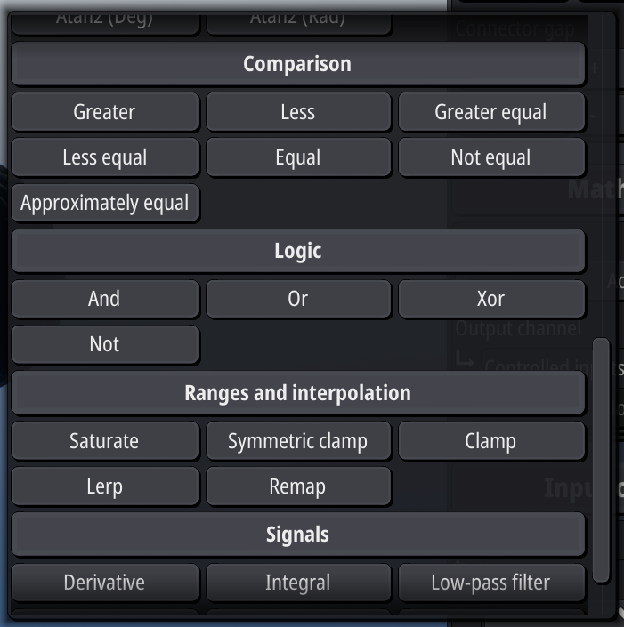Select the Symmetric clamp function
This screenshot has width=624, height=627.
(298, 440)
